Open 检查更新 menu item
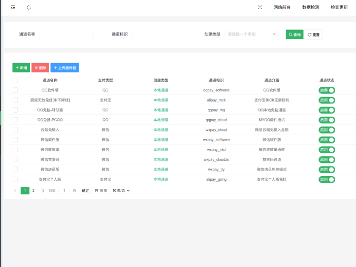356x267 pixels. click(x=339, y=7)
